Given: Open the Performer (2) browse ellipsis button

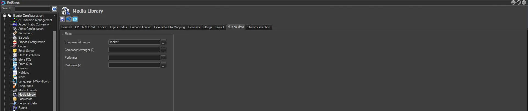Looking at the screenshot, I should [163, 65].
